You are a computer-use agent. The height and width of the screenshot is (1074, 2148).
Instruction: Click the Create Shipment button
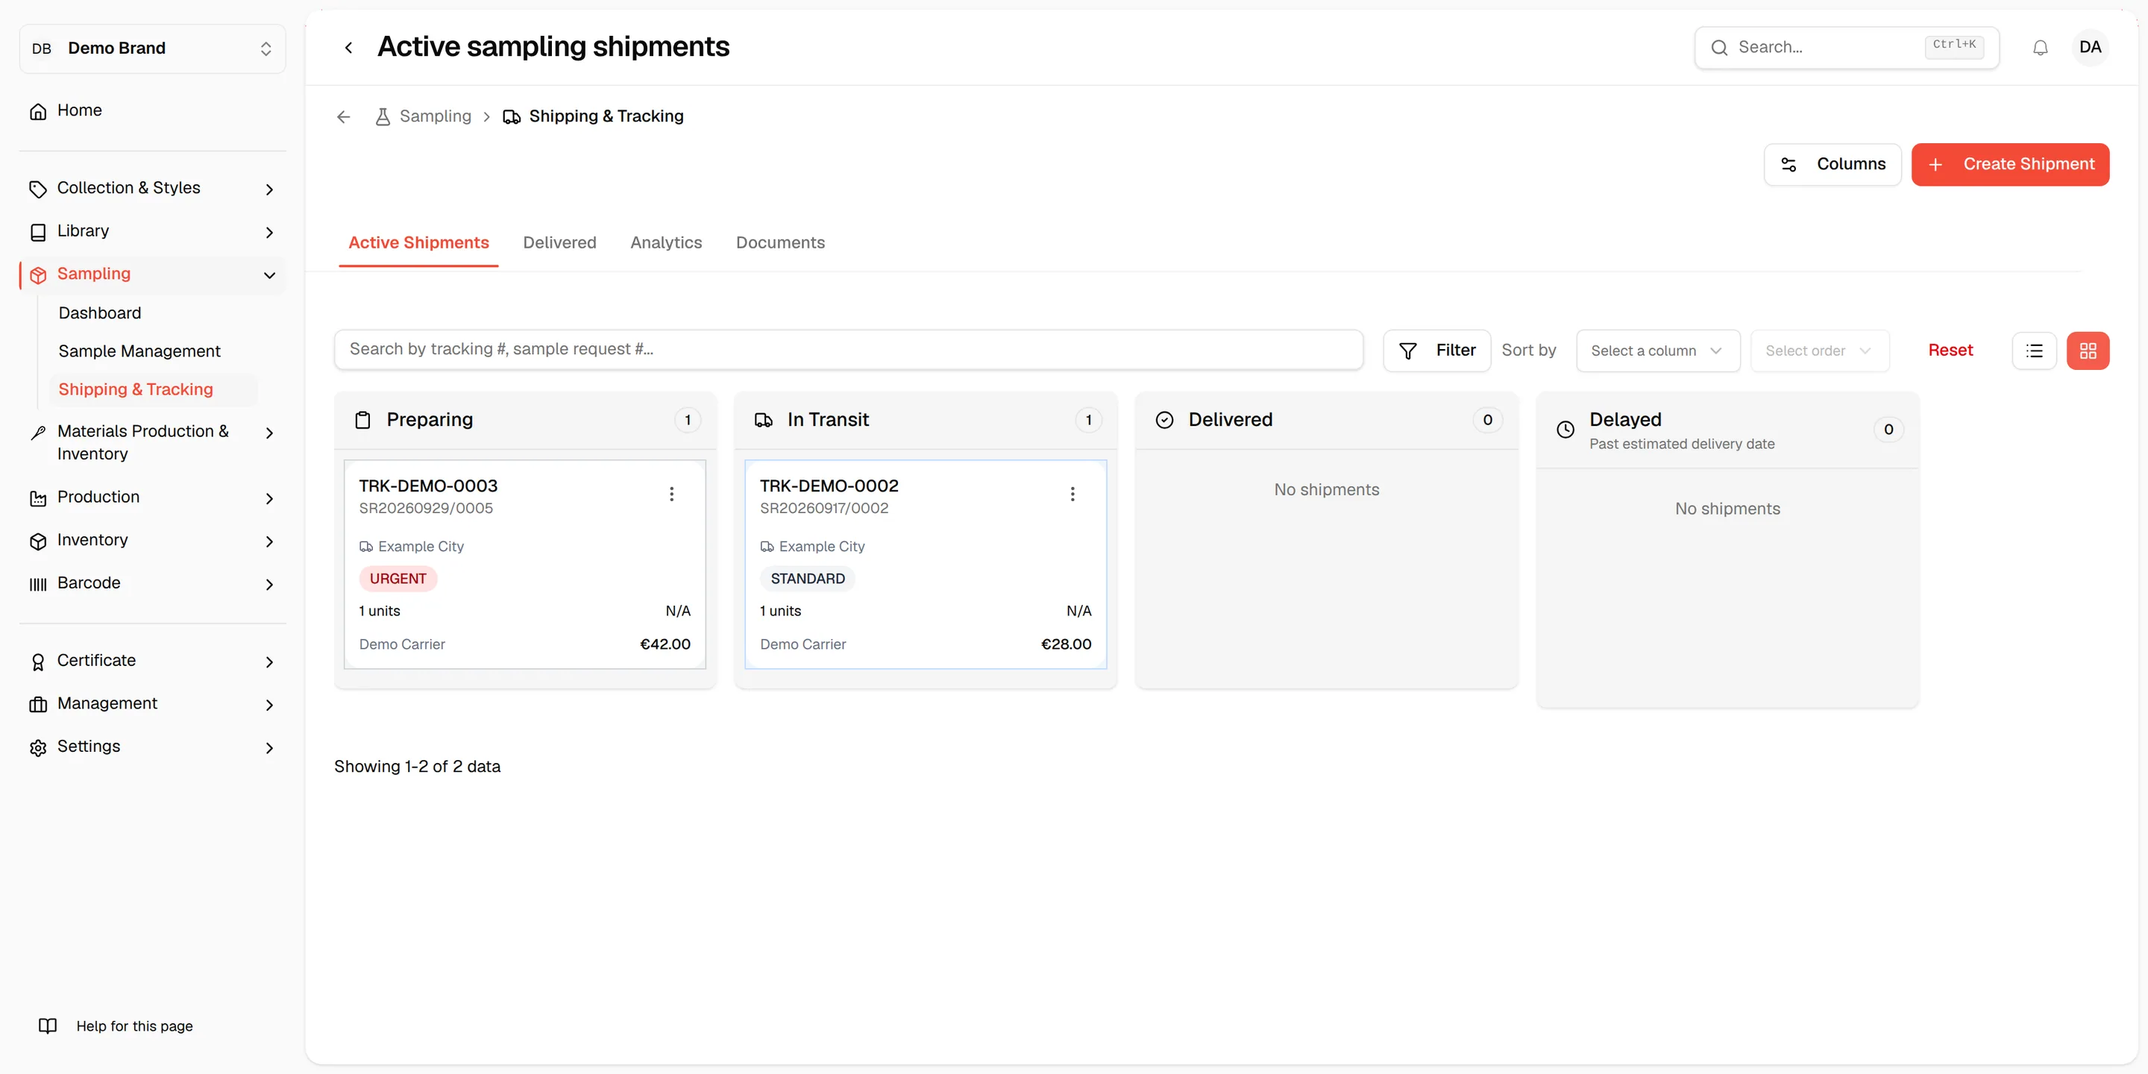(x=2009, y=164)
